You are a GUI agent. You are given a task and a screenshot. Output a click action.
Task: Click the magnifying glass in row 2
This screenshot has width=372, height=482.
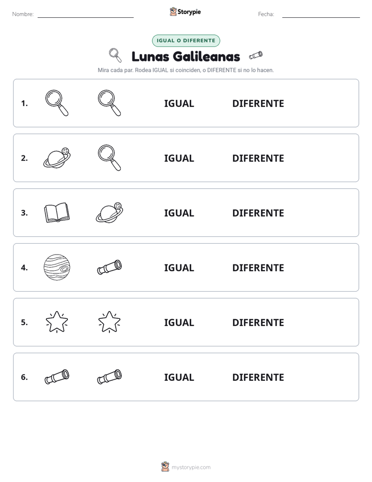pyautogui.click(x=109, y=158)
